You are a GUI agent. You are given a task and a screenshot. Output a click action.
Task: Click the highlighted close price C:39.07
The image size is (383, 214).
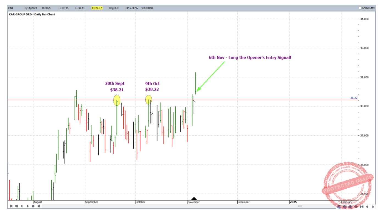(97, 8)
